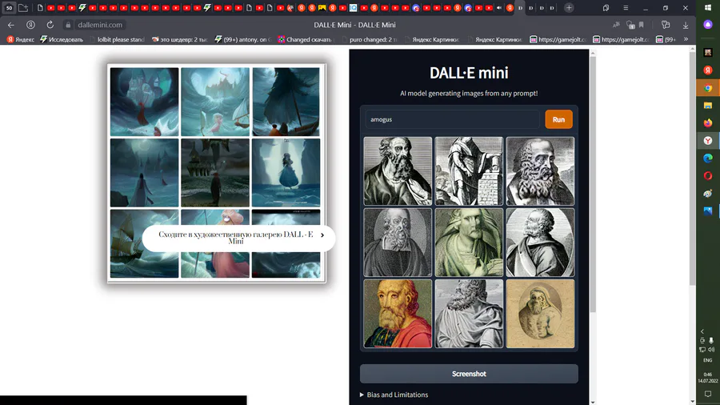This screenshot has width=720, height=405.
Task: Click gallery image with girl in blue dress
Action: click(x=286, y=173)
